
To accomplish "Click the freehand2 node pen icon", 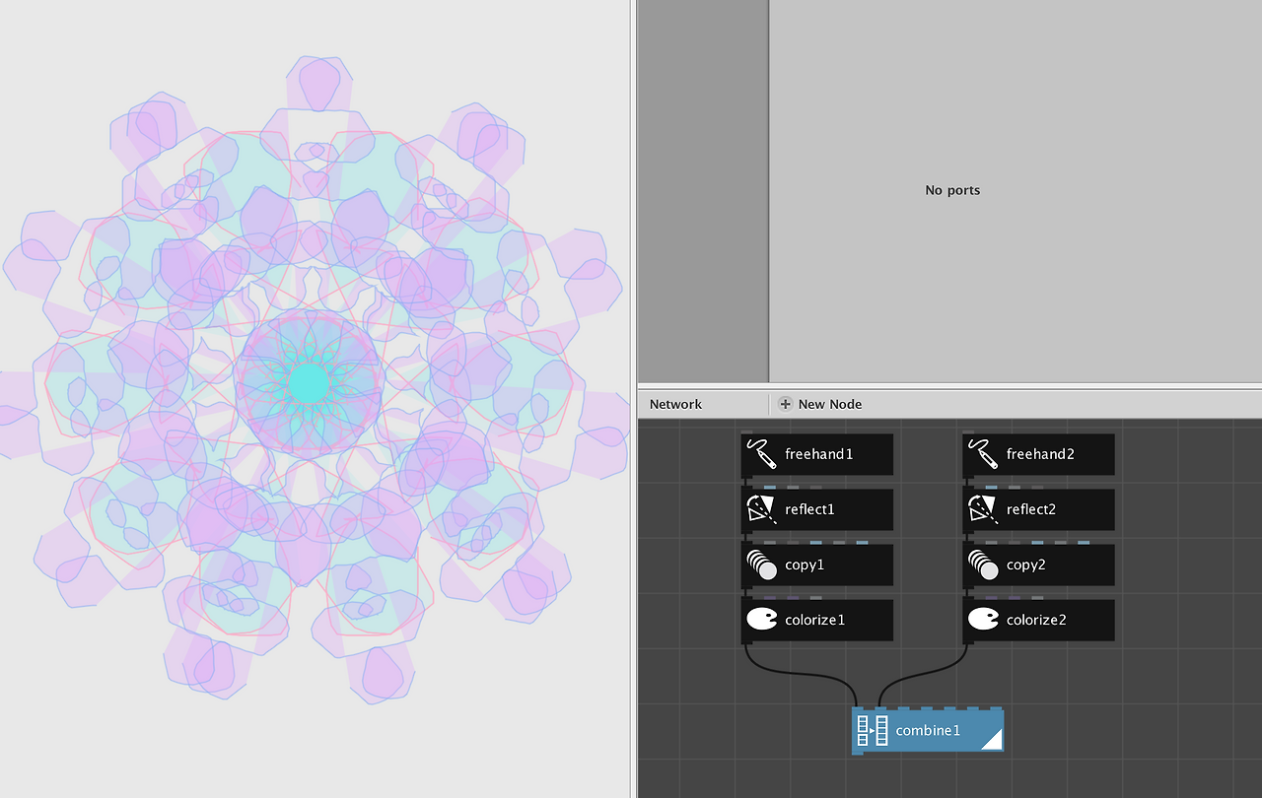I will (982, 454).
